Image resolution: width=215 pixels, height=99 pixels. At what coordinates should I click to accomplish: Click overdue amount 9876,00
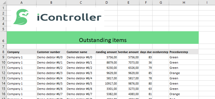128,83
